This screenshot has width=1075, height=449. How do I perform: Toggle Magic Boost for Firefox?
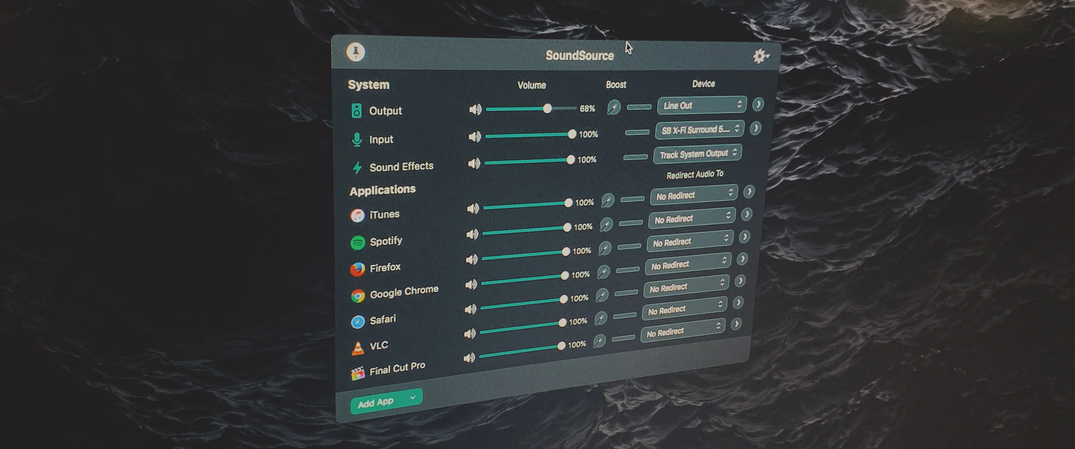[605, 248]
